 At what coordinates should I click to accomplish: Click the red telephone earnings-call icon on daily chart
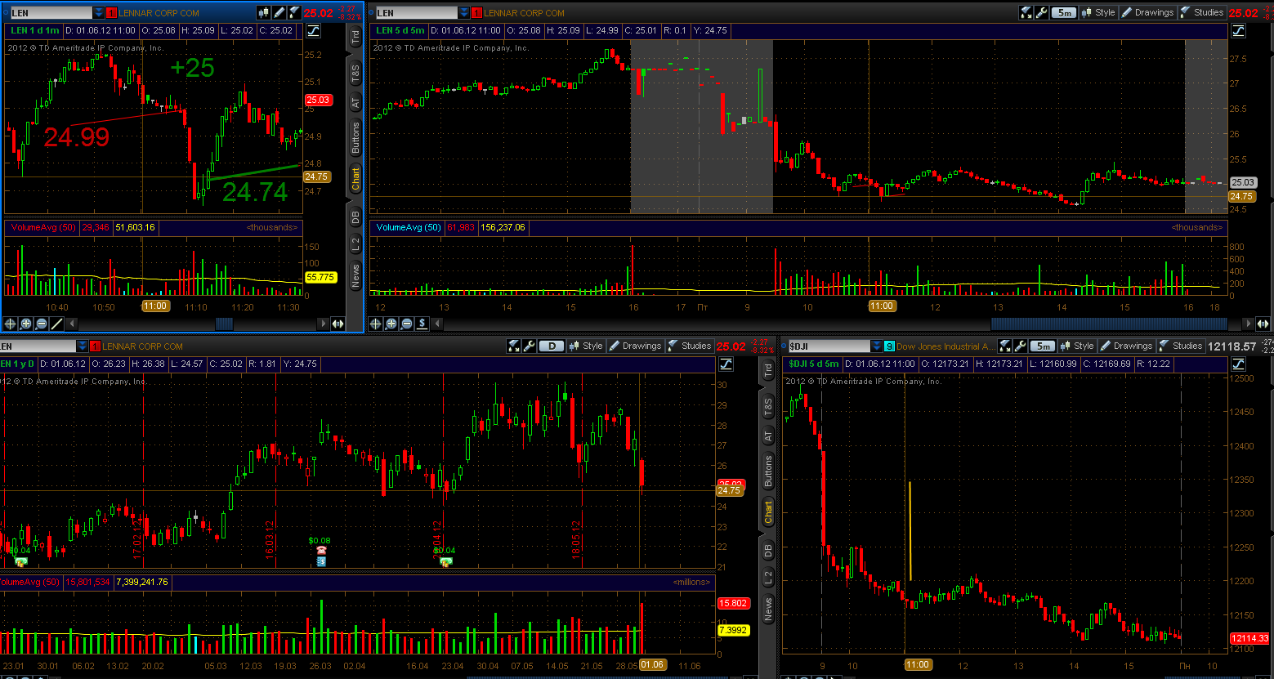321,551
